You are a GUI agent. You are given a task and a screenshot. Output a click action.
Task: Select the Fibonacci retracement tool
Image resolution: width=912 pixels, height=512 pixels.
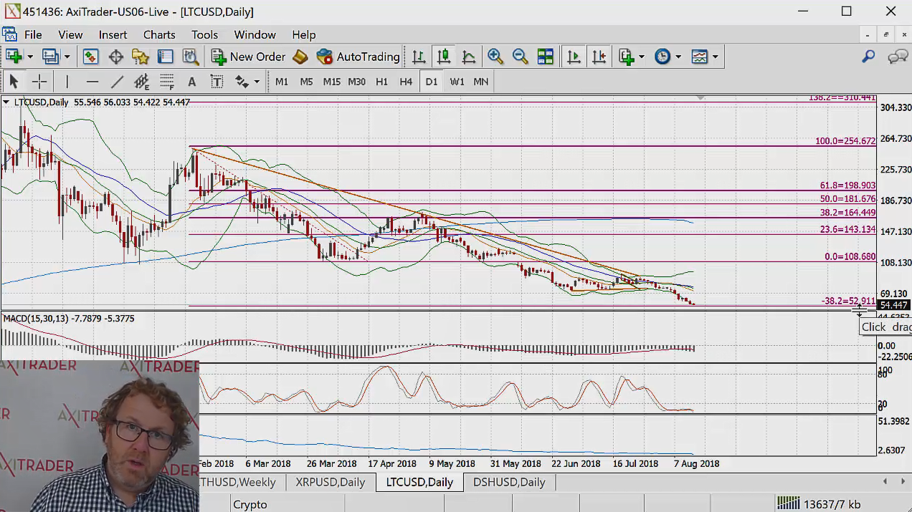click(x=166, y=82)
